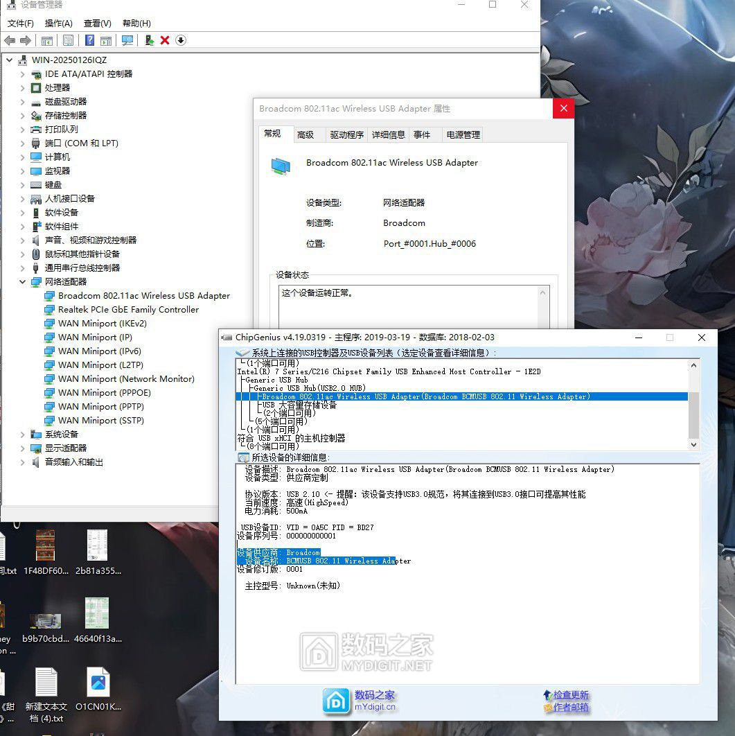Switch to the 电源管理 tab
This screenshot has width=735, height=736.
pos(463,135)
